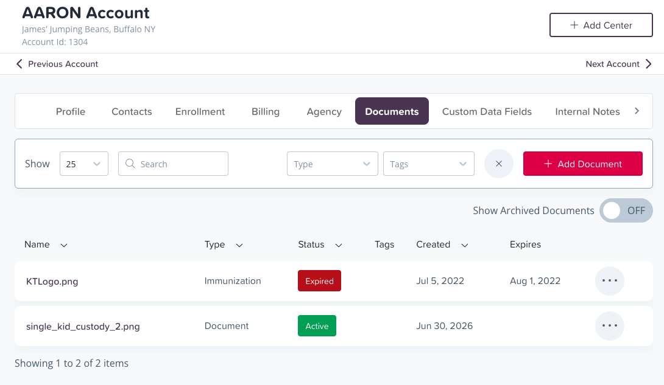Click the Previous Account arrow icon
Screen dimensions: 664x385
tap(19, 64)
